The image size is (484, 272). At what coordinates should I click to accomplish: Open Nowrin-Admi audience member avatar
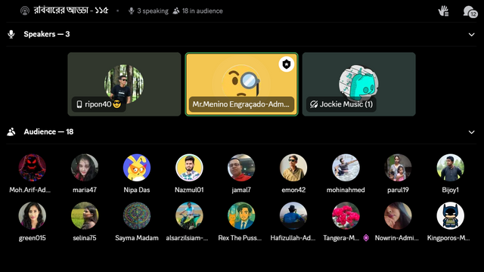pyautogui.click(x=398, y=216)
